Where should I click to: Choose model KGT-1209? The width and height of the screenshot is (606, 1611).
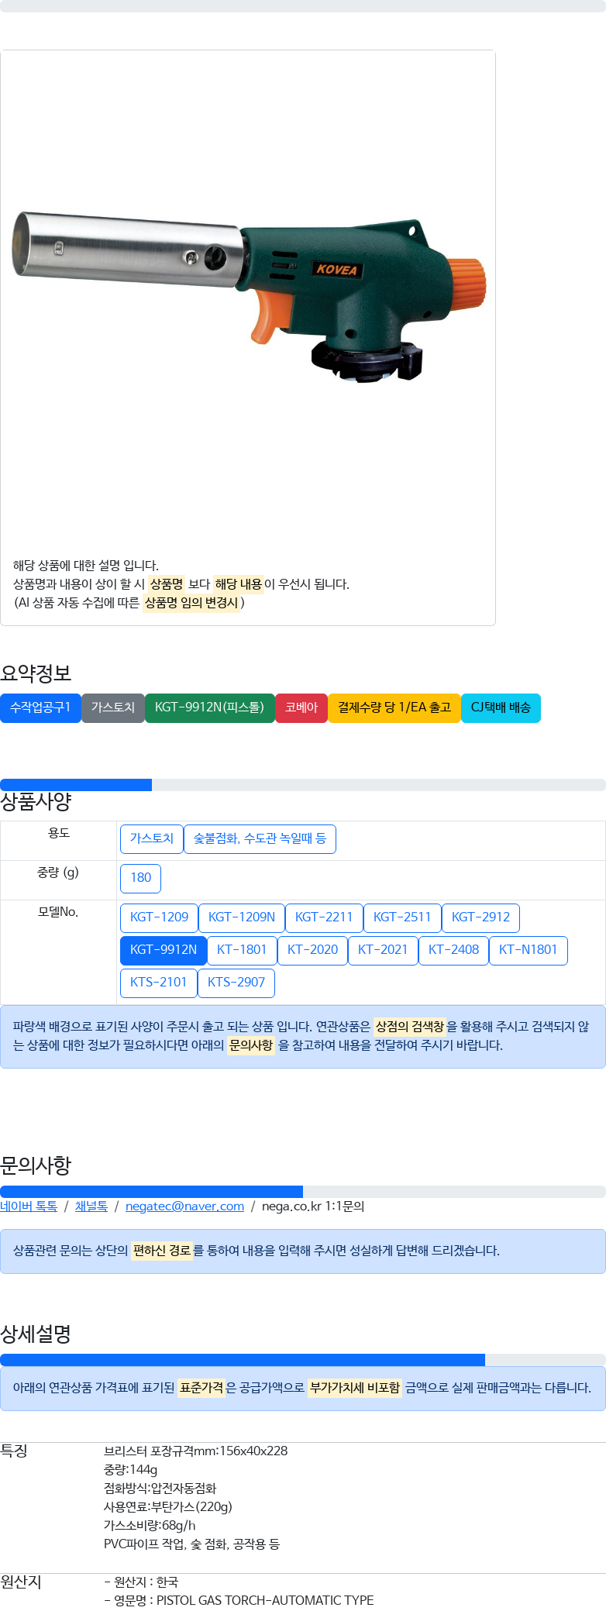click(159, 917)
